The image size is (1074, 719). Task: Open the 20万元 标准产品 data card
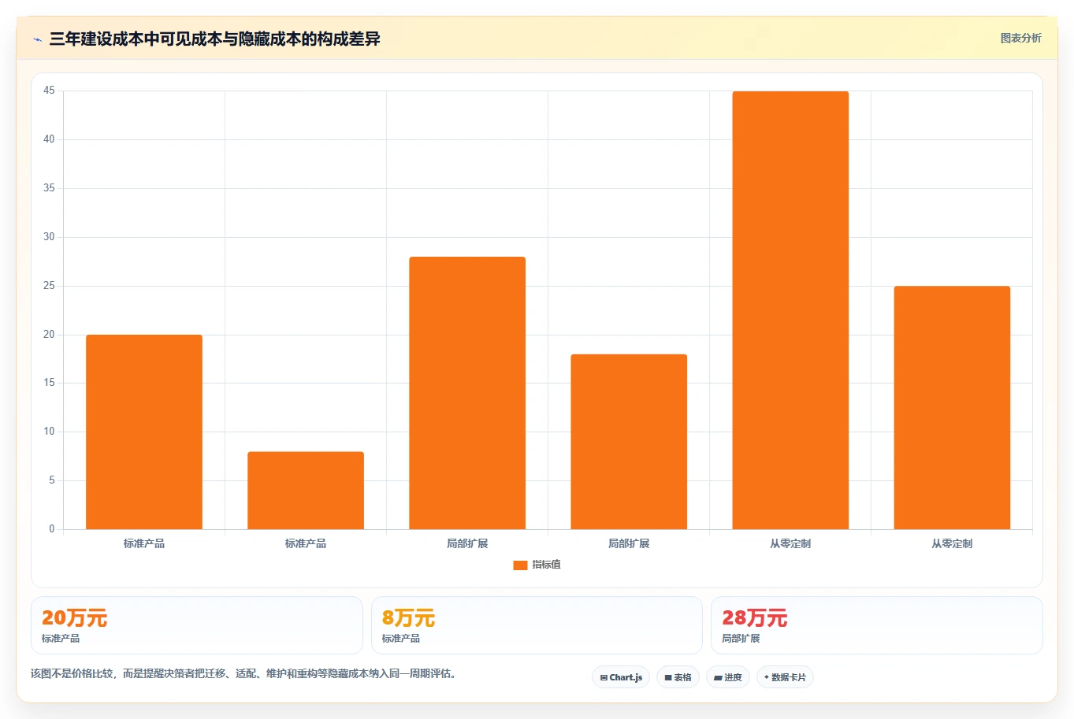[x=197, y=625]
